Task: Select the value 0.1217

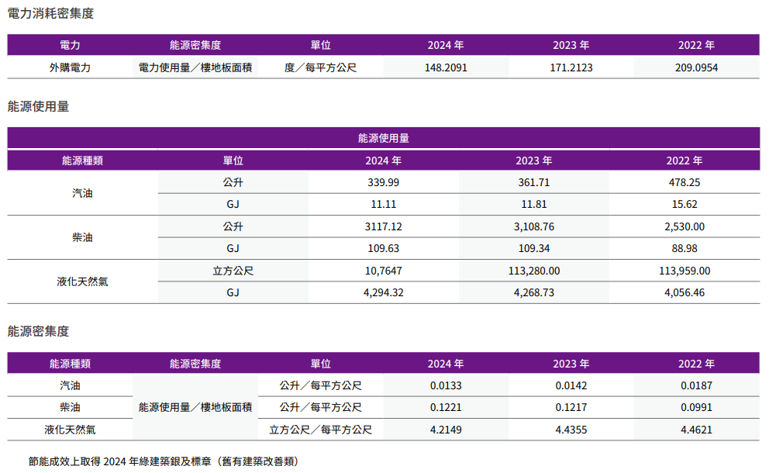Action: coord(571,407)
